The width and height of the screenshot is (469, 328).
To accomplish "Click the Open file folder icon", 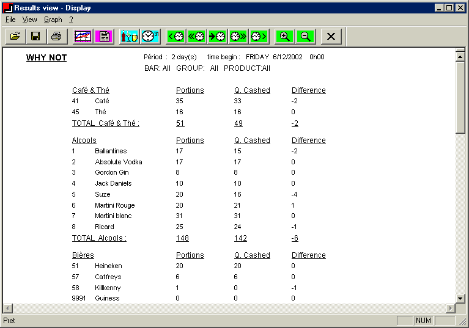I will [x=15, y=37].
